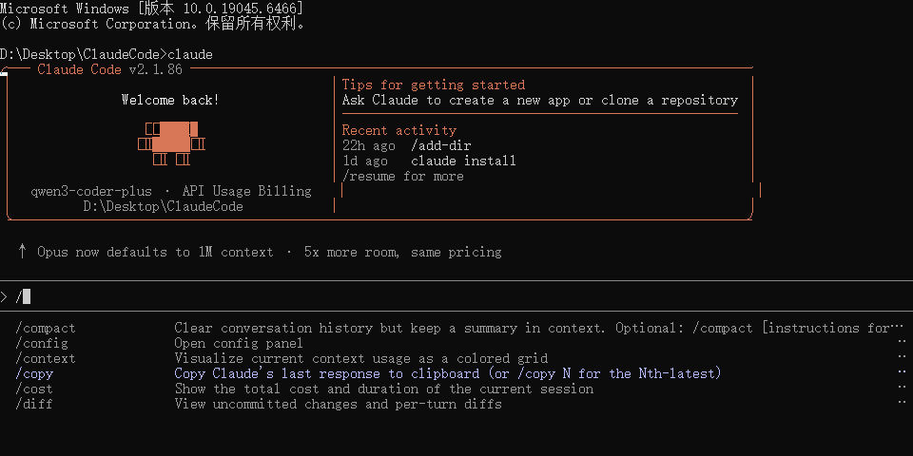Click in the slash prompt input line
This screenshot has width=913, height=456.
point(380,297)
